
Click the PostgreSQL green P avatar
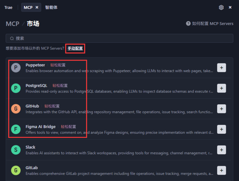coord(16,88)
